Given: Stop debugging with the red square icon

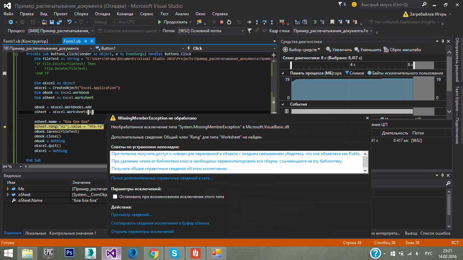Looking at the screenshot, I should pos(222,22).
